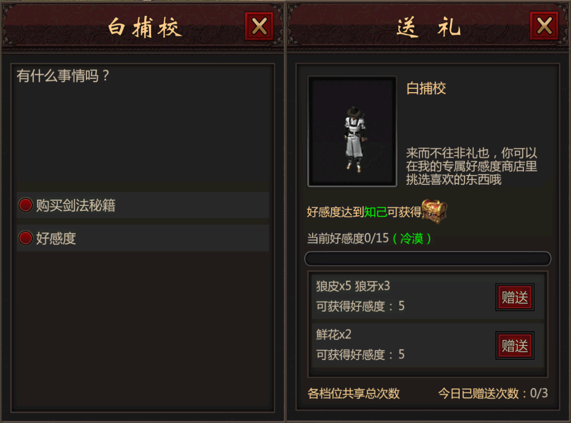Click the 今日已赠送次数 counter
The image size is (571, 423).
[x=493, y=393]
